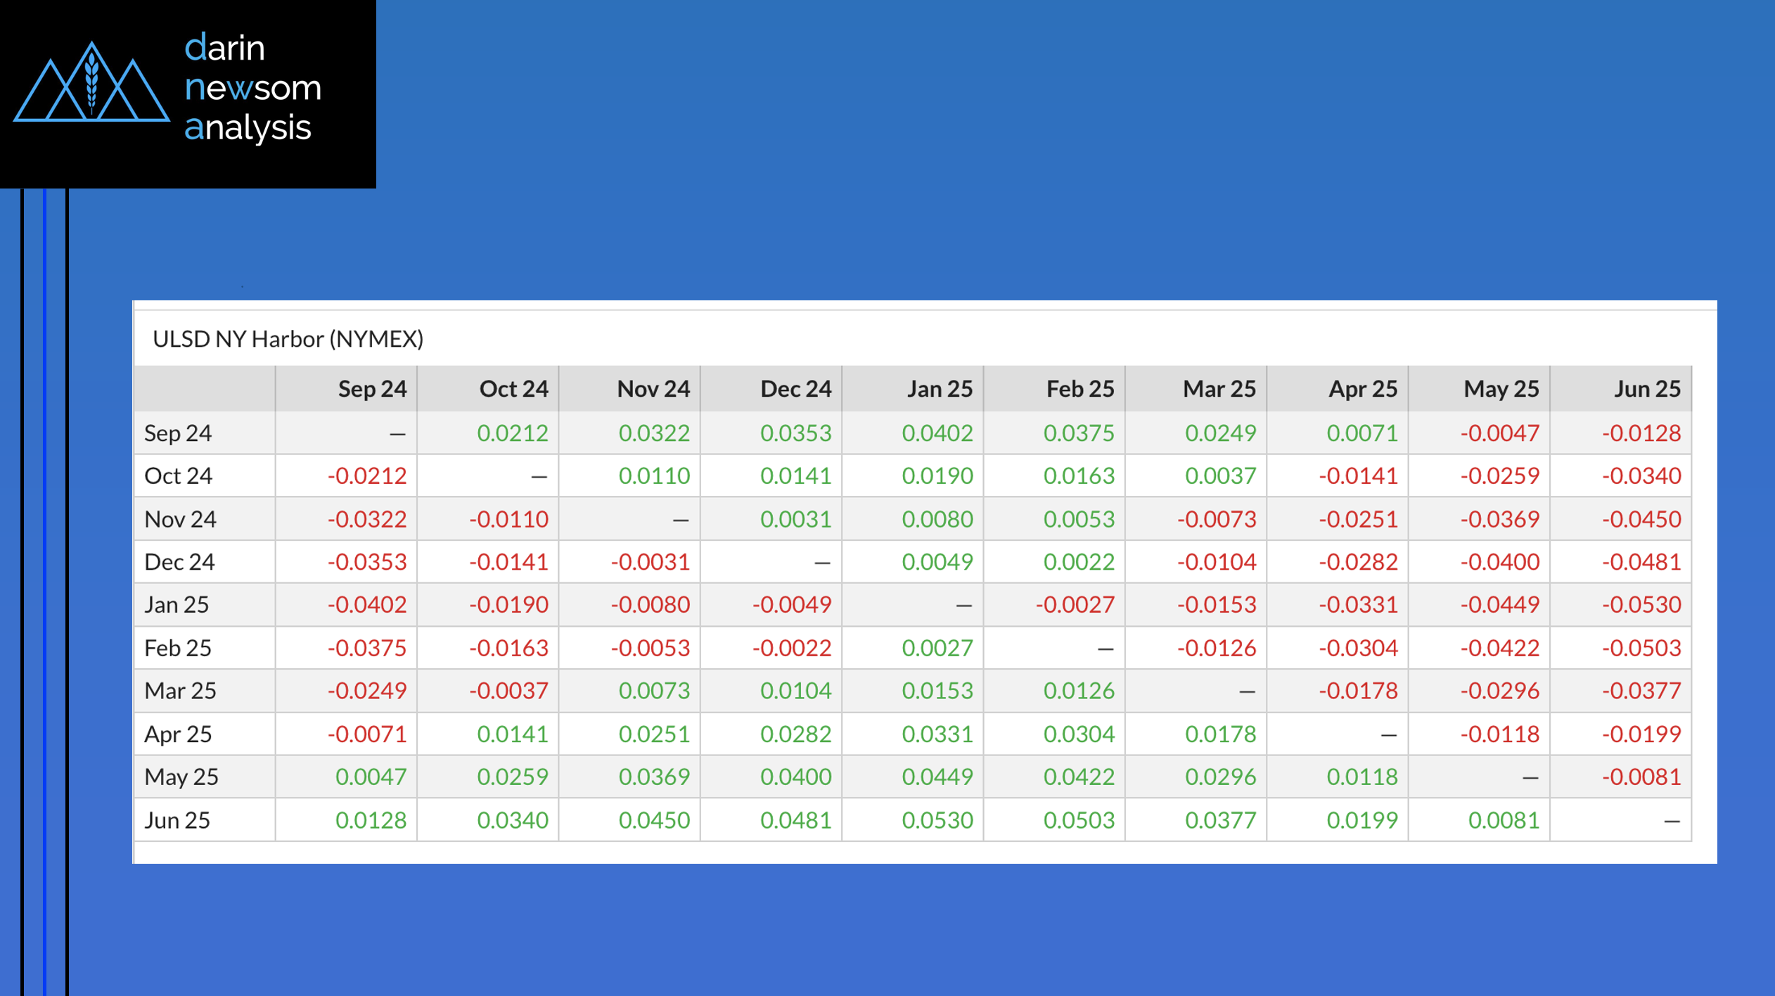This screenshot has width=1775, height=996.
Task: Select the Sep 24 column header
Action: [372, 389]
